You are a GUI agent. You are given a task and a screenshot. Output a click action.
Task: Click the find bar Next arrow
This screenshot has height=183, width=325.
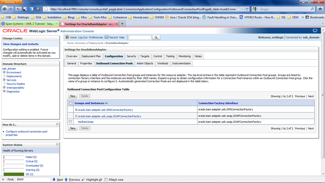pos(54,180)
